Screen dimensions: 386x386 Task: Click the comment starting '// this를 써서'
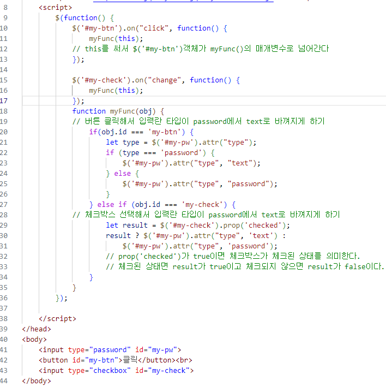(x=201, y=49)
